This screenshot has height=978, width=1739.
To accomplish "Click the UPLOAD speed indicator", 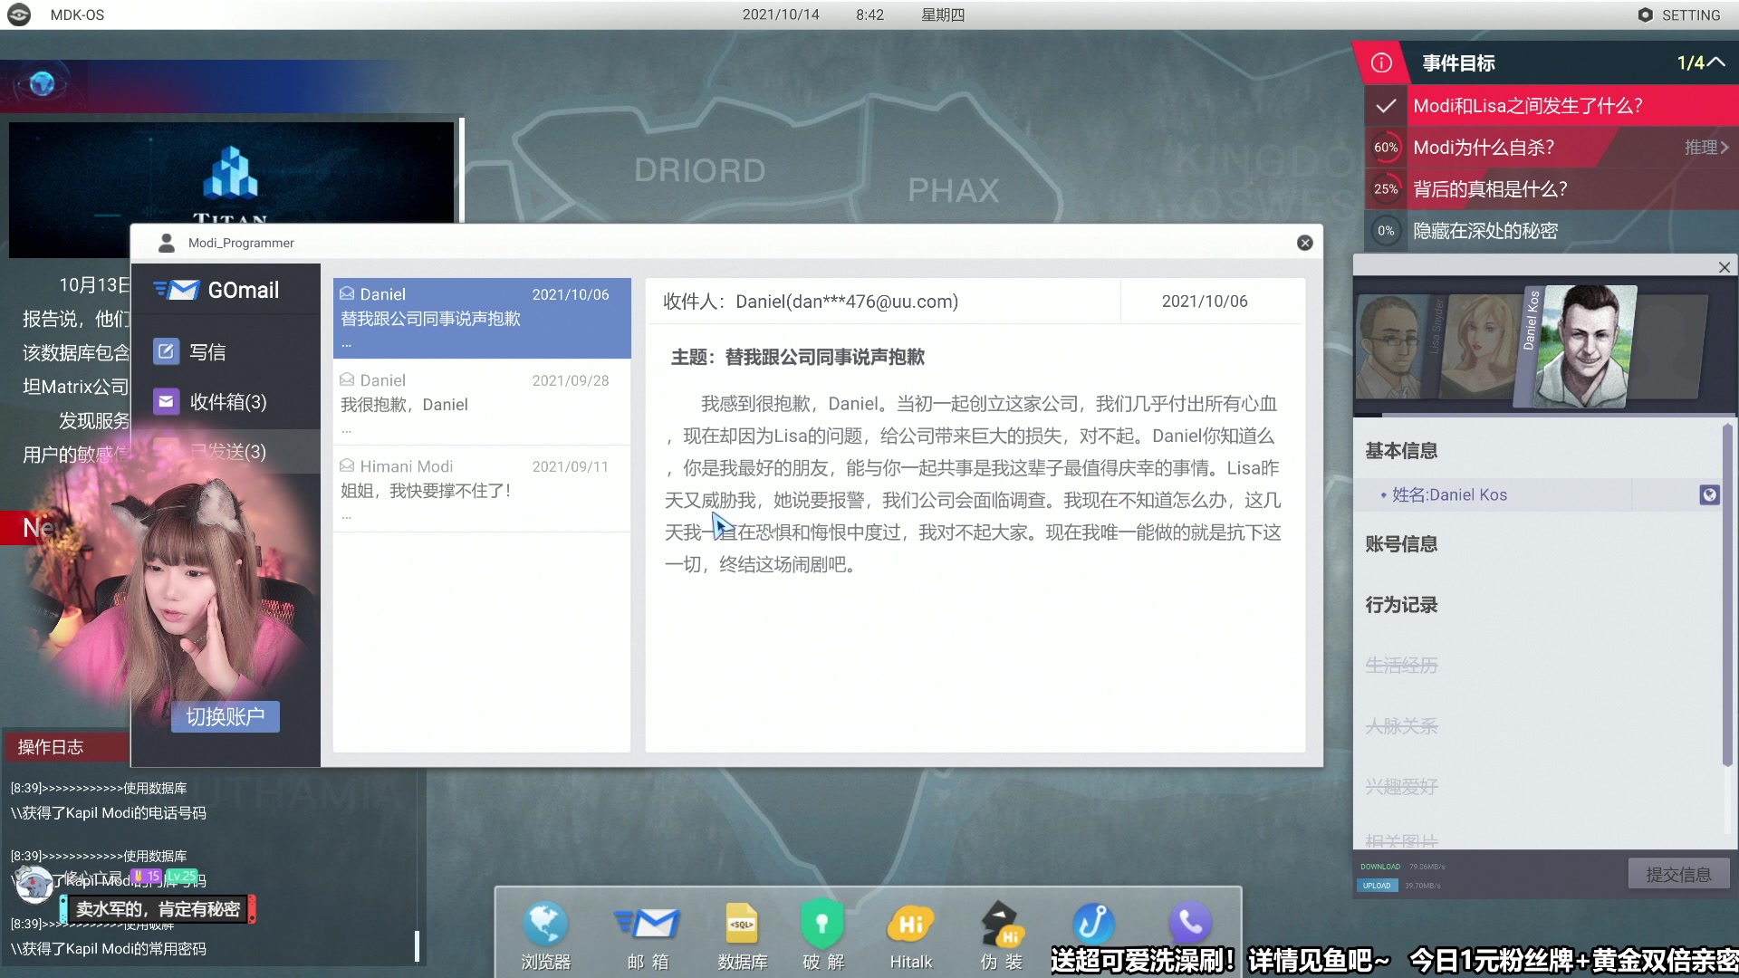I will [x=1377, y=885].
